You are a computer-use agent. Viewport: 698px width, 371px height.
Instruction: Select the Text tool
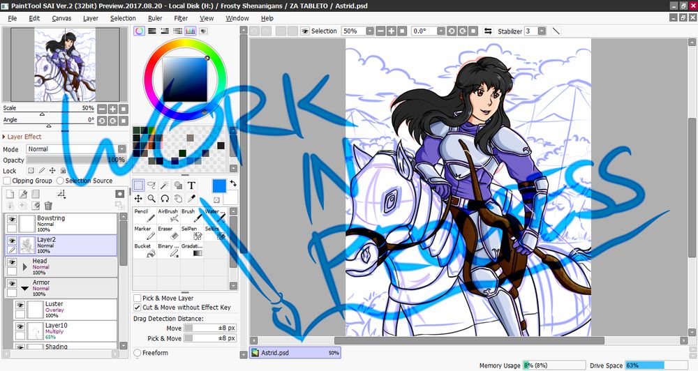pyautogui.click(x=191, y=185)
